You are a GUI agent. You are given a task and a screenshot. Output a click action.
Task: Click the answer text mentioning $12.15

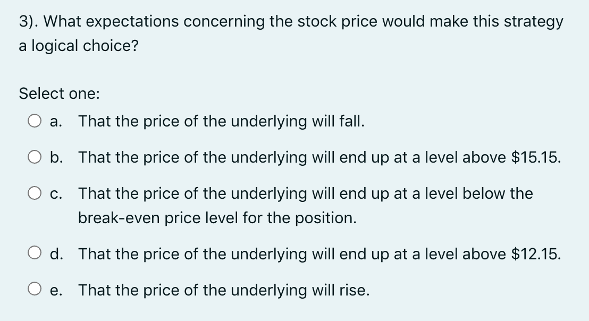coord(319,254)
